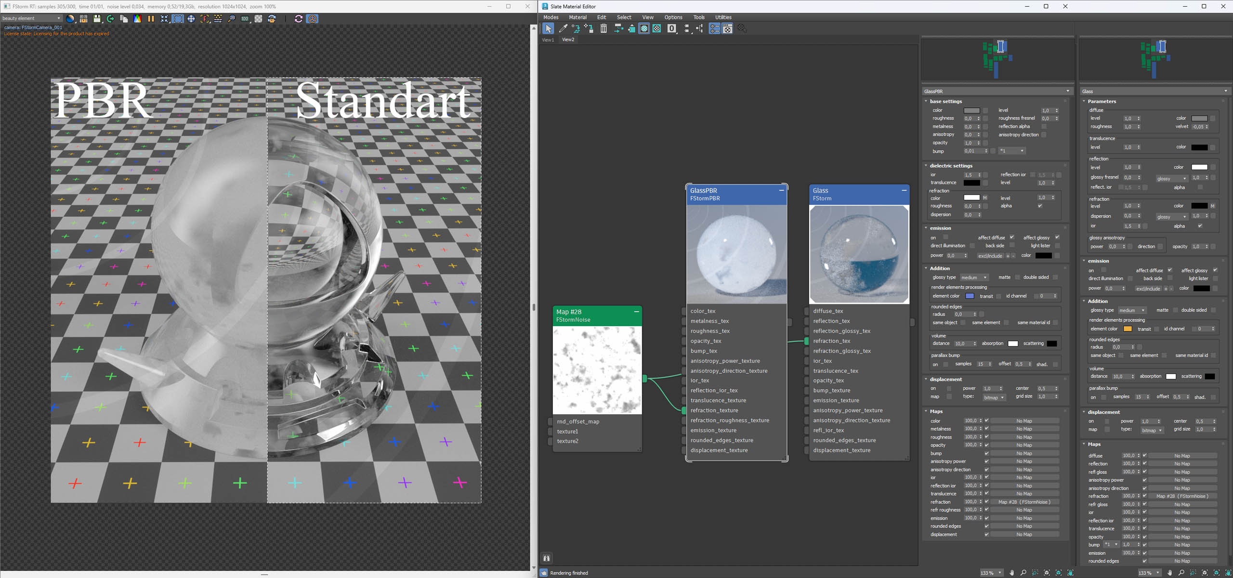
Task: Click the Glass FStorm material preview thumbnail
Action: (x=859, y=254)
